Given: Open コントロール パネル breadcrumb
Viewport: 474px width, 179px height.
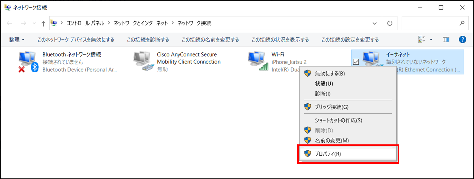Looking at the screenshot, I should (x=85, y=23).
